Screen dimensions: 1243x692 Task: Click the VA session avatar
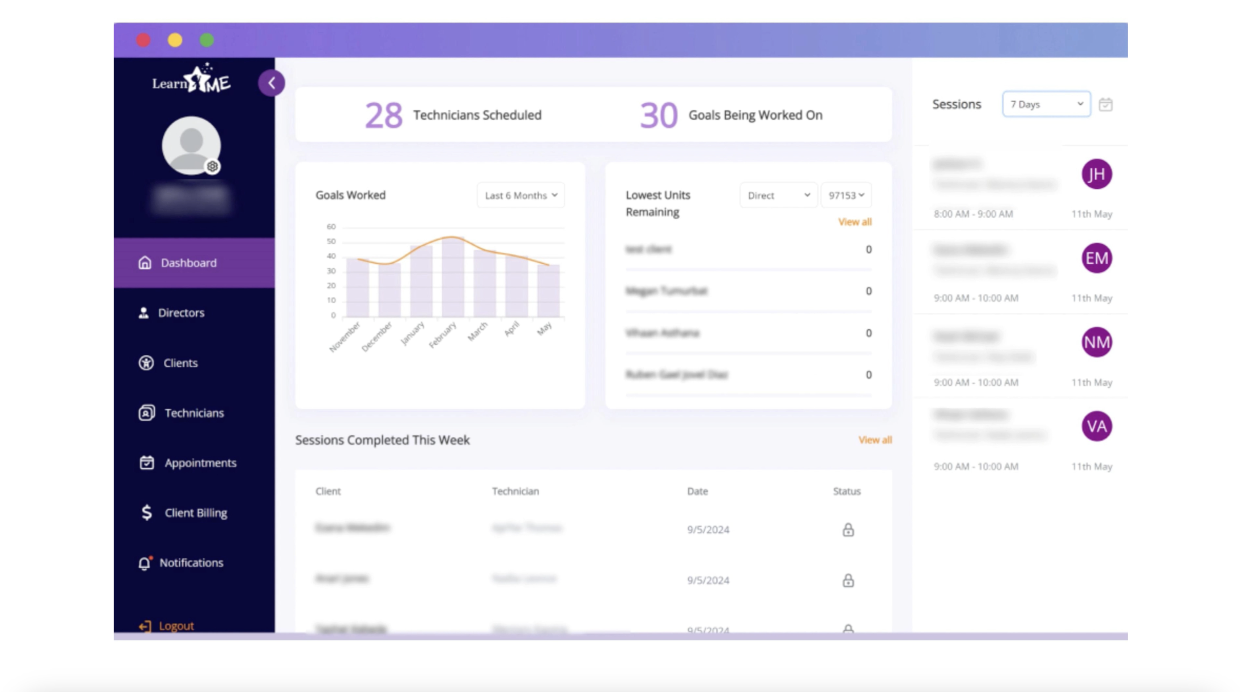click(x=1096, y=426)
